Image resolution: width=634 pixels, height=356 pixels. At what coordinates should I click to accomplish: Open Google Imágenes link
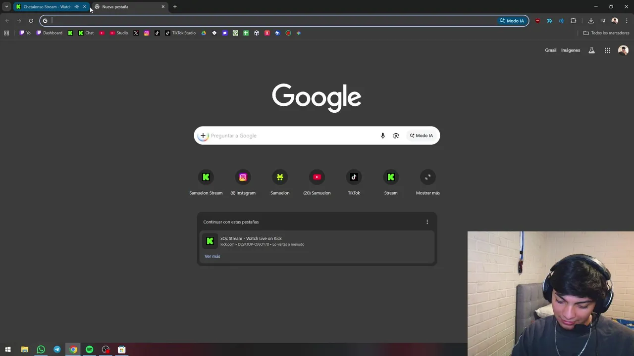[x=571, y=50]
